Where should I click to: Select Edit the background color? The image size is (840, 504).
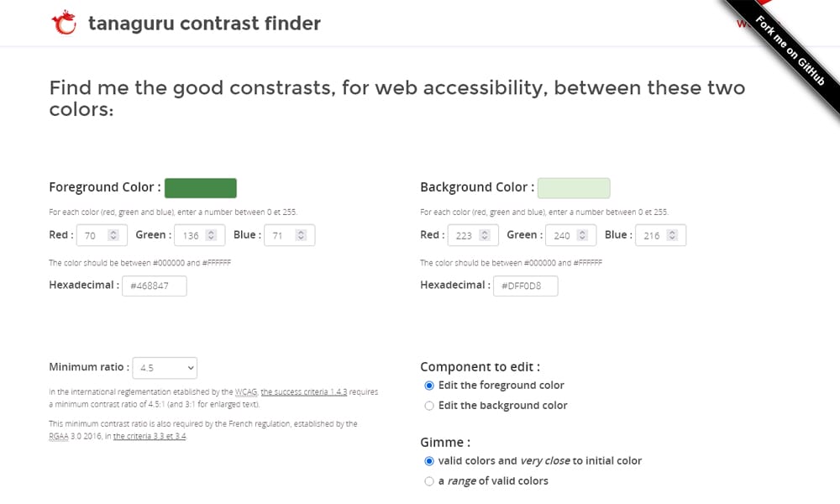(x=429, y=404)
